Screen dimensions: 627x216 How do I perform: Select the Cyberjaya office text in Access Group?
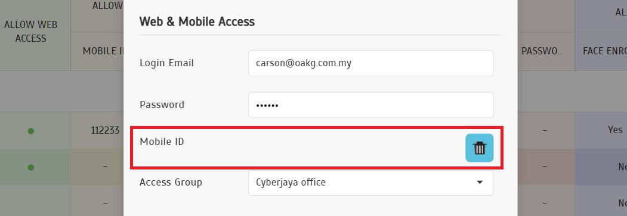[x=291, y=183]
